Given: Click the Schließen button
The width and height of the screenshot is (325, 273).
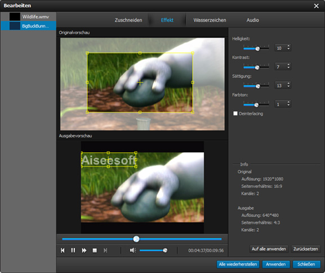Looking at the screenshot, I should tap(306, 264).
